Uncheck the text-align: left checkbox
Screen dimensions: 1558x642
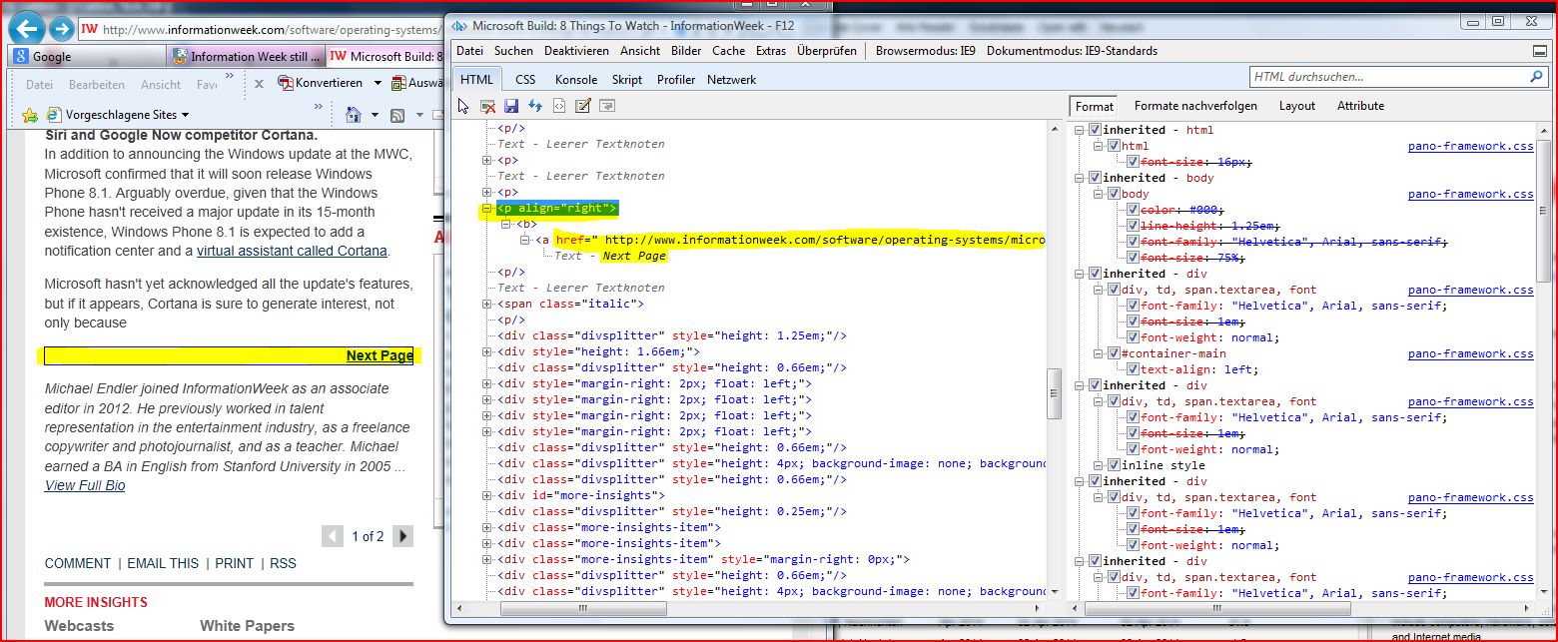click(1132, 369)
